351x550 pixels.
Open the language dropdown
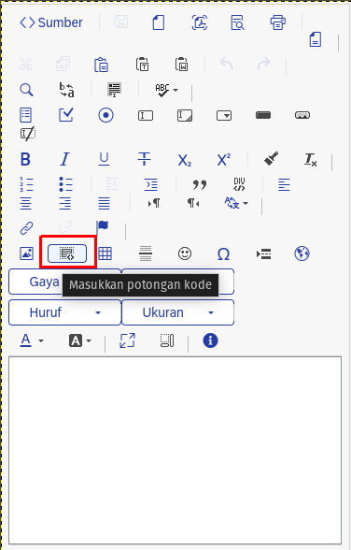[236, 203]
